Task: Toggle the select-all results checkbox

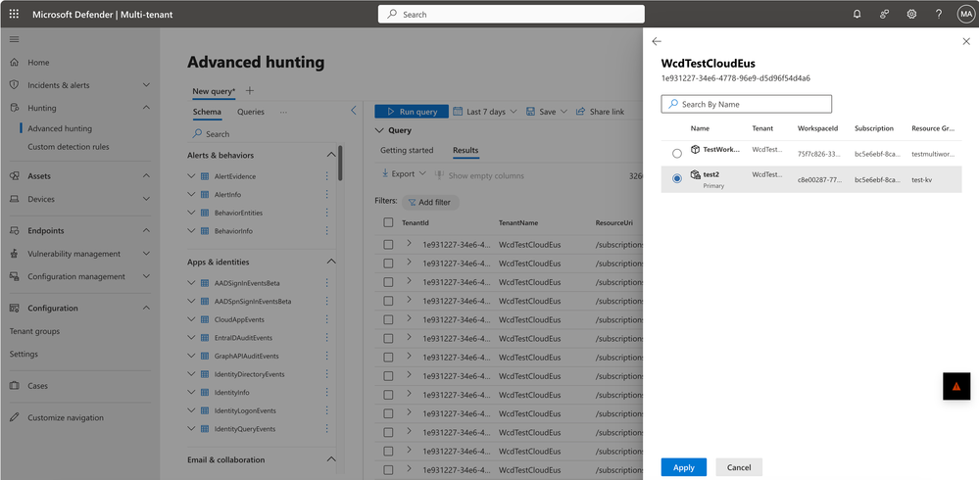Action: (388, 222)
